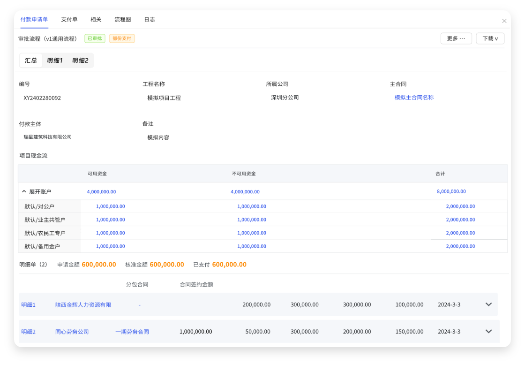Click the 同心劳务公司 link

(72, 332)
